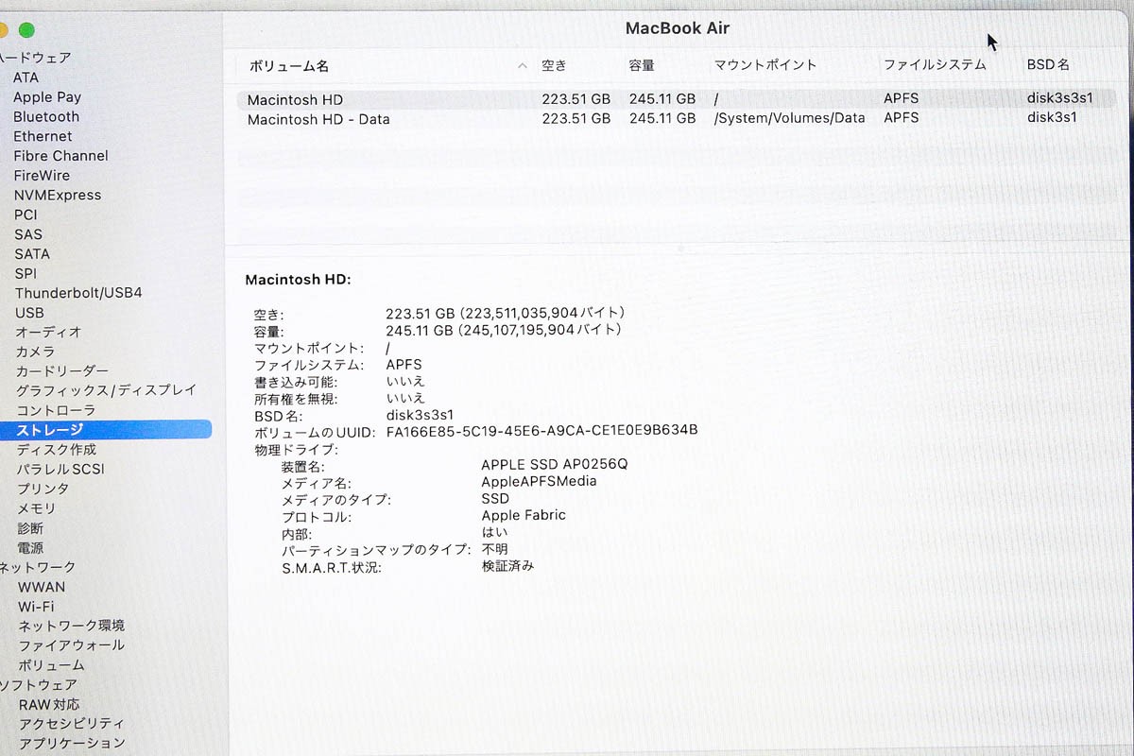The width and height of the screenshot is (1134, 756).
Task: Click the green zoom window button
Action: click(26, 30)
